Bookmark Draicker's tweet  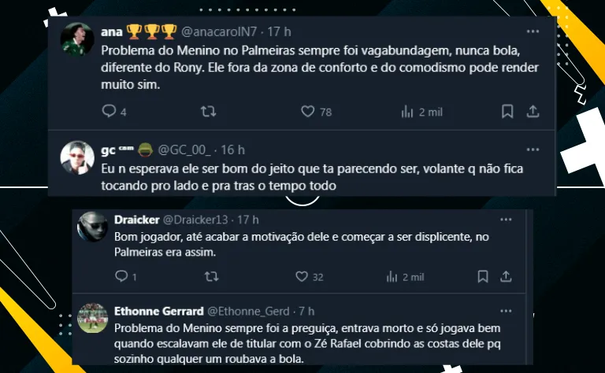pos(483,276)
